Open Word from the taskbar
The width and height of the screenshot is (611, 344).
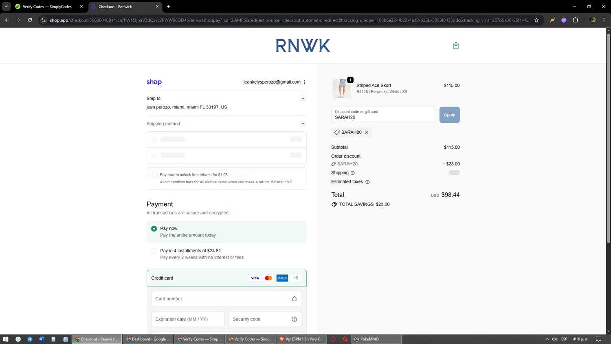tap(42, 339)
